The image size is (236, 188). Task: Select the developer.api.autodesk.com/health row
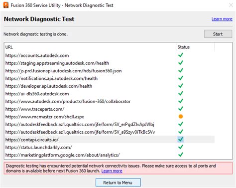pyautogui.click(x=110, y=86)
